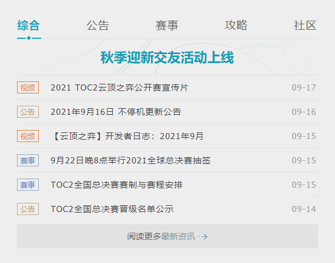This screenshot has height=263, width=335.
Task: Open the 社区 tab
Action: [305, 26]
